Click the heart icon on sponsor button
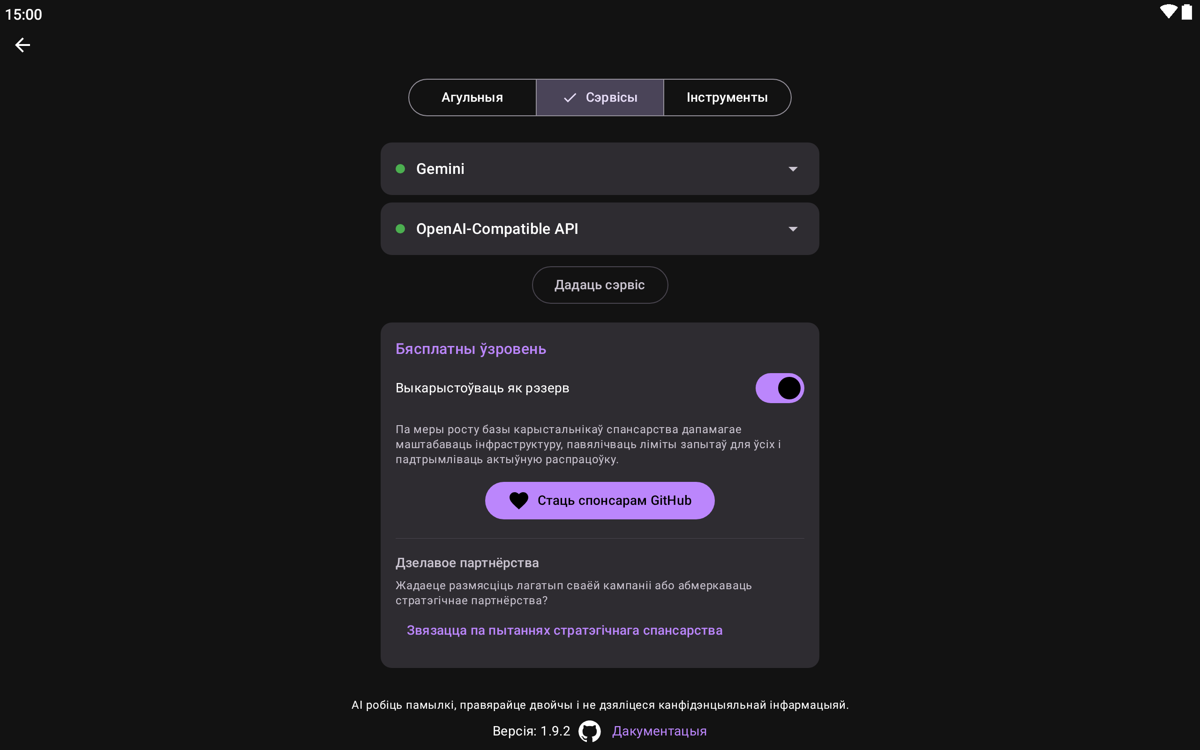Screen dimensions: 1200x750 [519, 501]
